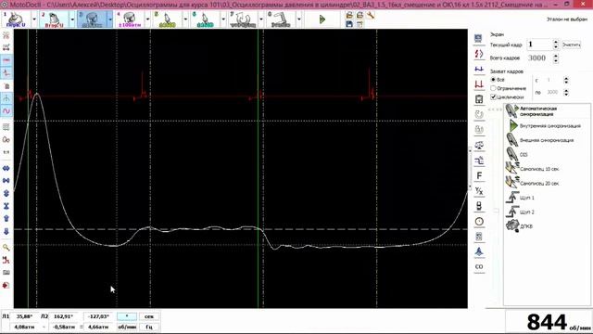Click vertical stretch arrows icon

pyautogui.click(x=6, y=193)
